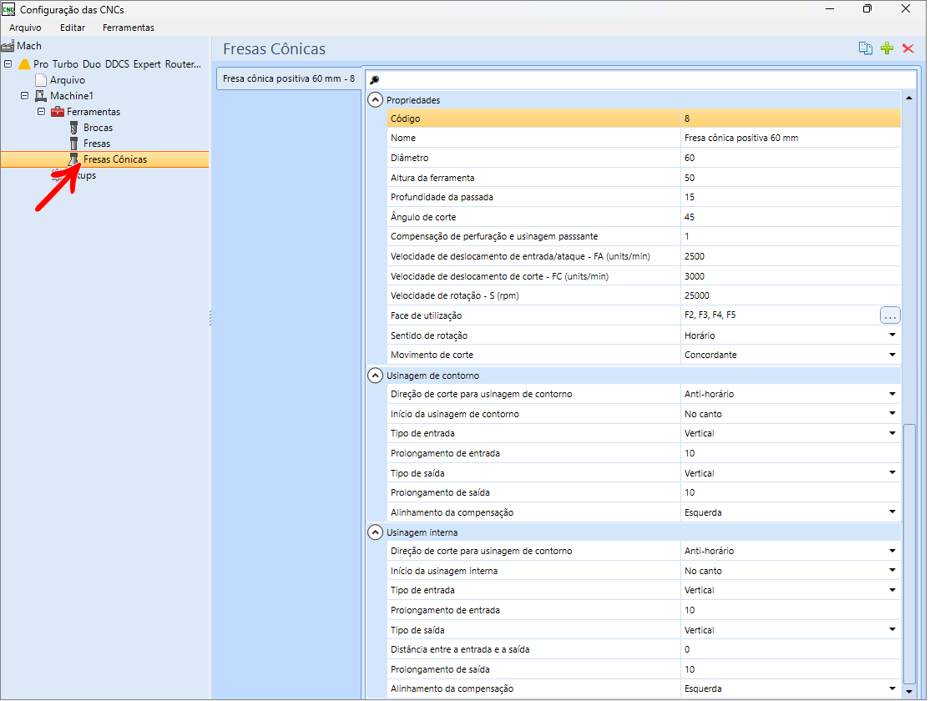Collapse the Propriedades section

coord(376,99)
